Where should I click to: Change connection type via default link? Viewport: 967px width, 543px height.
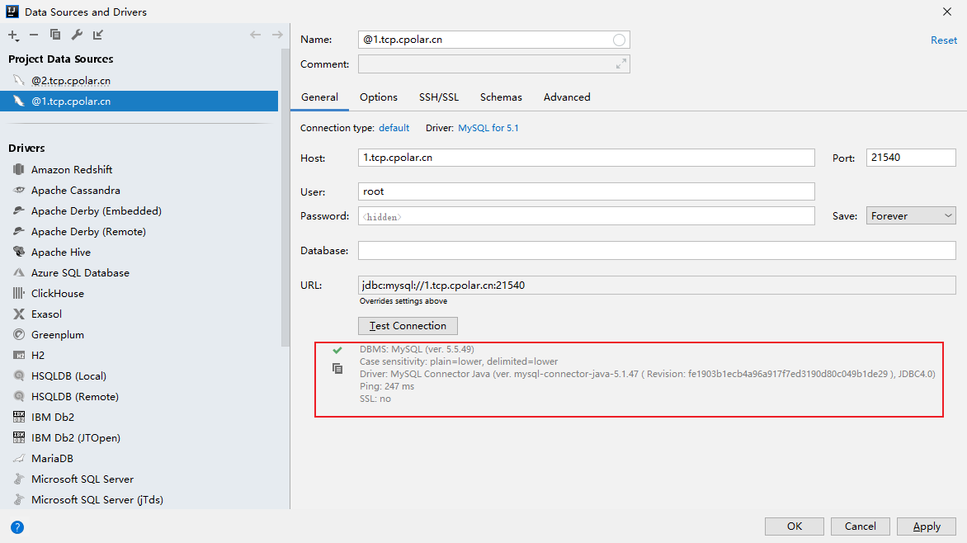pyautogui.click(x=394, y=128)
